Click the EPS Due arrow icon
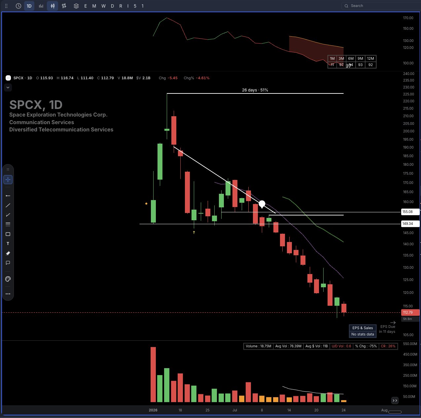The image size is (421, 418). click(393, 323)
